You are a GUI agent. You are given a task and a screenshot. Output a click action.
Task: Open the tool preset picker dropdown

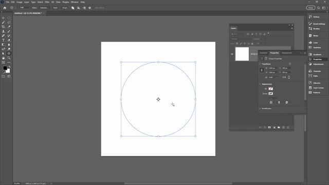(x=13, y=8)
